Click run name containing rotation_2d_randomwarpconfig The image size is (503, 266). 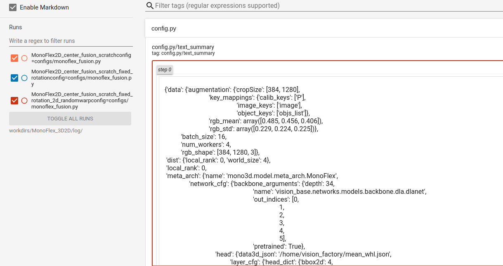pyautogui.click(x=82, y=100)
